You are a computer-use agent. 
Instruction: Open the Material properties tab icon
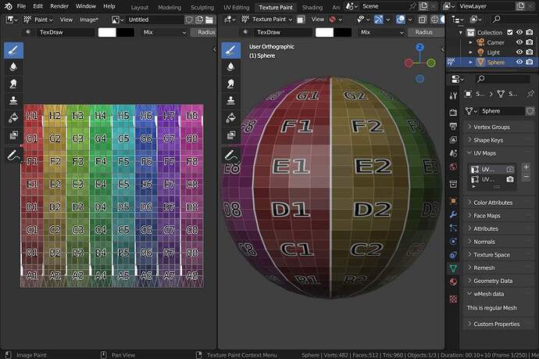pyautogui.click(x=453, y=282)
